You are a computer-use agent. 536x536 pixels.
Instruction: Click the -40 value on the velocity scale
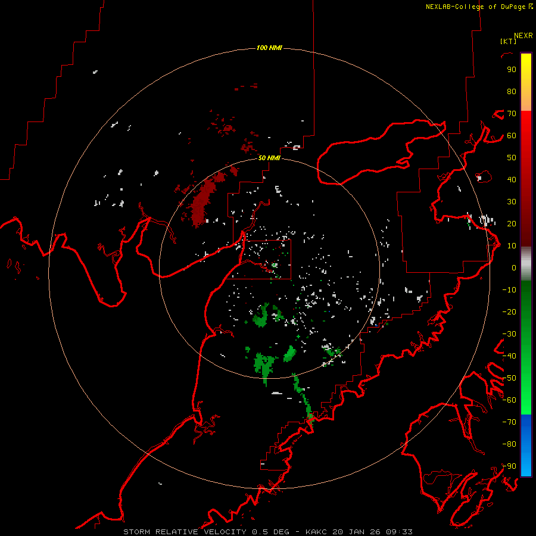(509, 356)
